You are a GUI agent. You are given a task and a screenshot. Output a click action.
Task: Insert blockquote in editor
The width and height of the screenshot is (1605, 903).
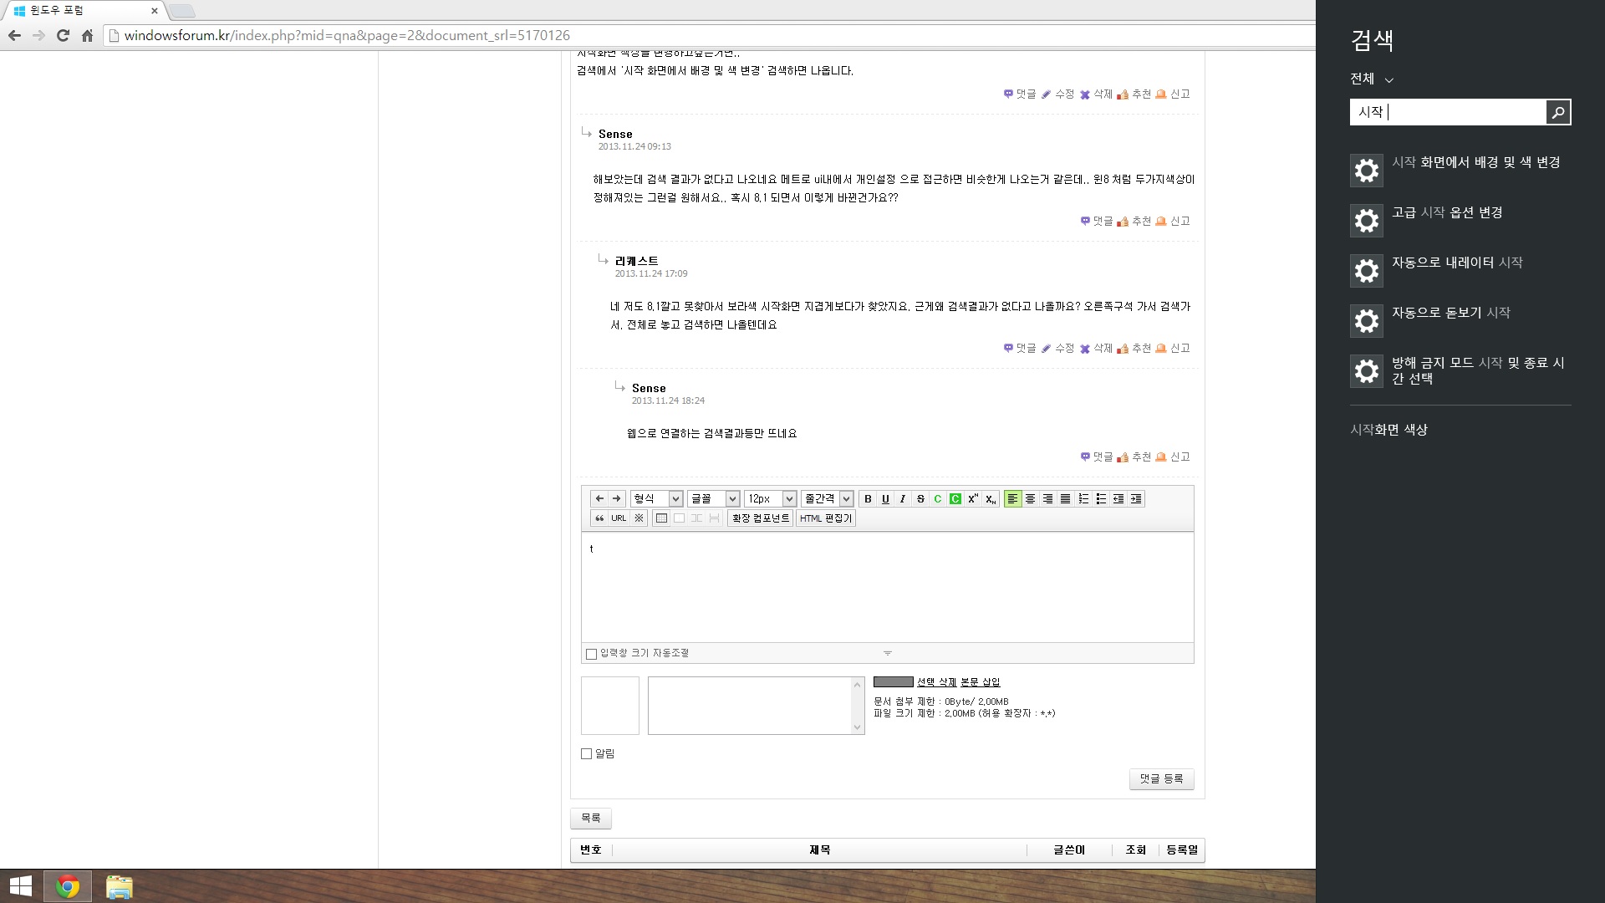click(599, 518)
